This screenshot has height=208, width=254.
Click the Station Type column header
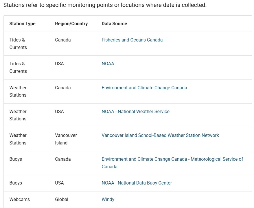pos(22,24)
